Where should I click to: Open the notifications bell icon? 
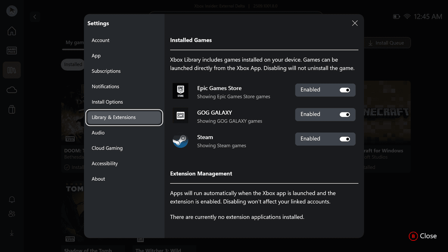pos(12,200)
